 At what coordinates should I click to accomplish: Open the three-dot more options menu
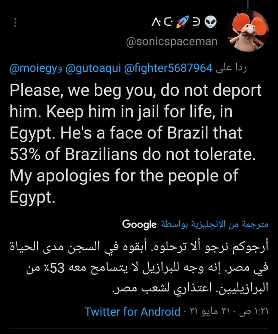click(15, 23)
